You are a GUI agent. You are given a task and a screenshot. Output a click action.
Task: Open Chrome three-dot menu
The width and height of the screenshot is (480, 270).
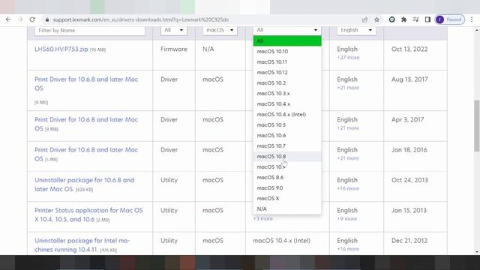click(472, 19)
